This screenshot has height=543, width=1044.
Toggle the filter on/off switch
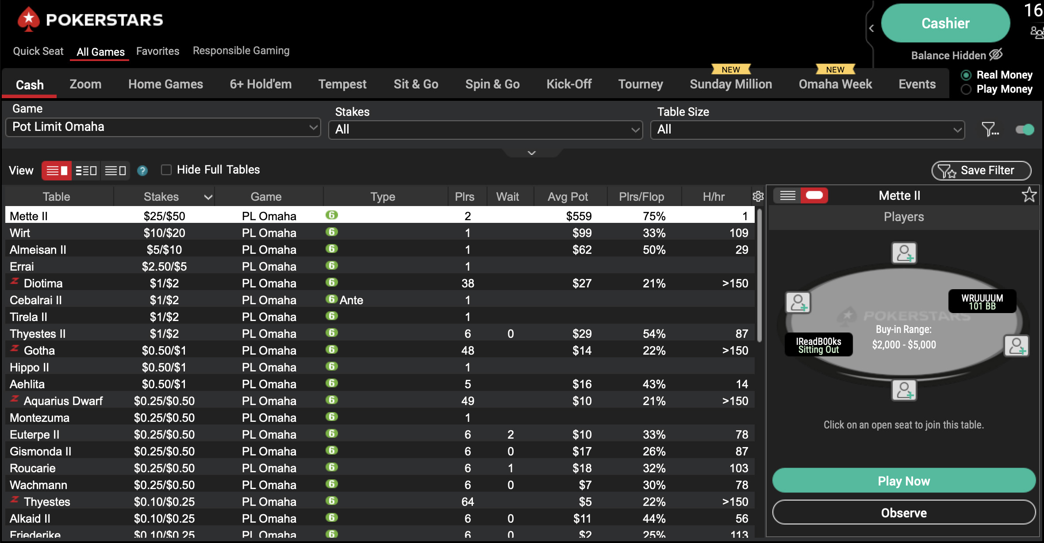(x=1025, y=130)
